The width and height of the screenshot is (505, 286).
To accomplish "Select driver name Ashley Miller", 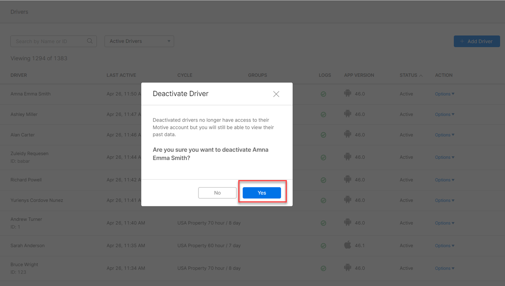I will point(24,114).
